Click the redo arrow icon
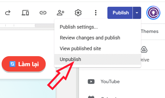Viewport: 165px width, 98px height. click(8, 13)
